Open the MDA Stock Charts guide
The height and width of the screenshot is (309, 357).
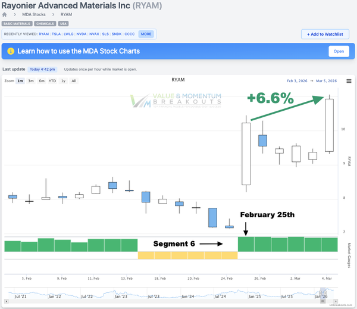339,51
